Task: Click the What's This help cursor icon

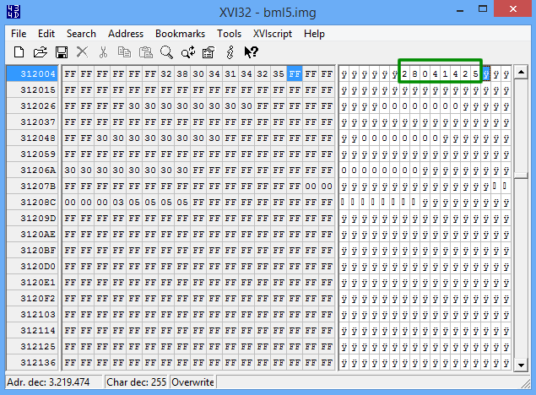Action: [251, 52]
